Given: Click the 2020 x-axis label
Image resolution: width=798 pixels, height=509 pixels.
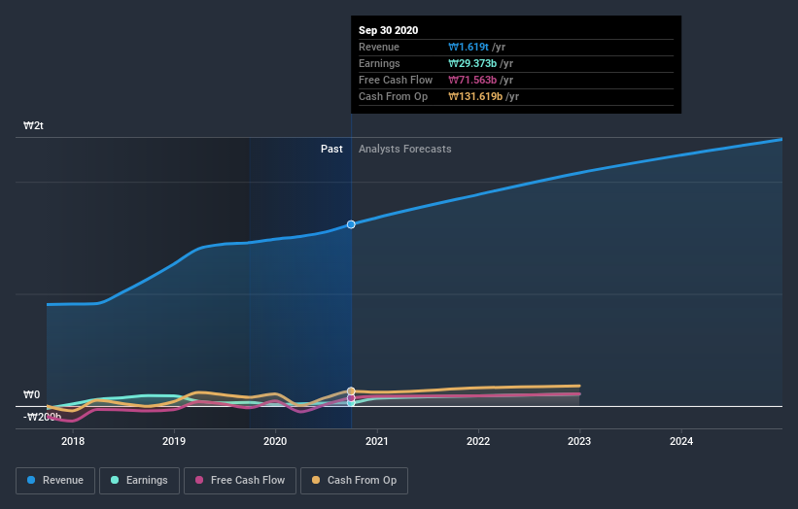Looking at the screenshot, I should [275, 441].
